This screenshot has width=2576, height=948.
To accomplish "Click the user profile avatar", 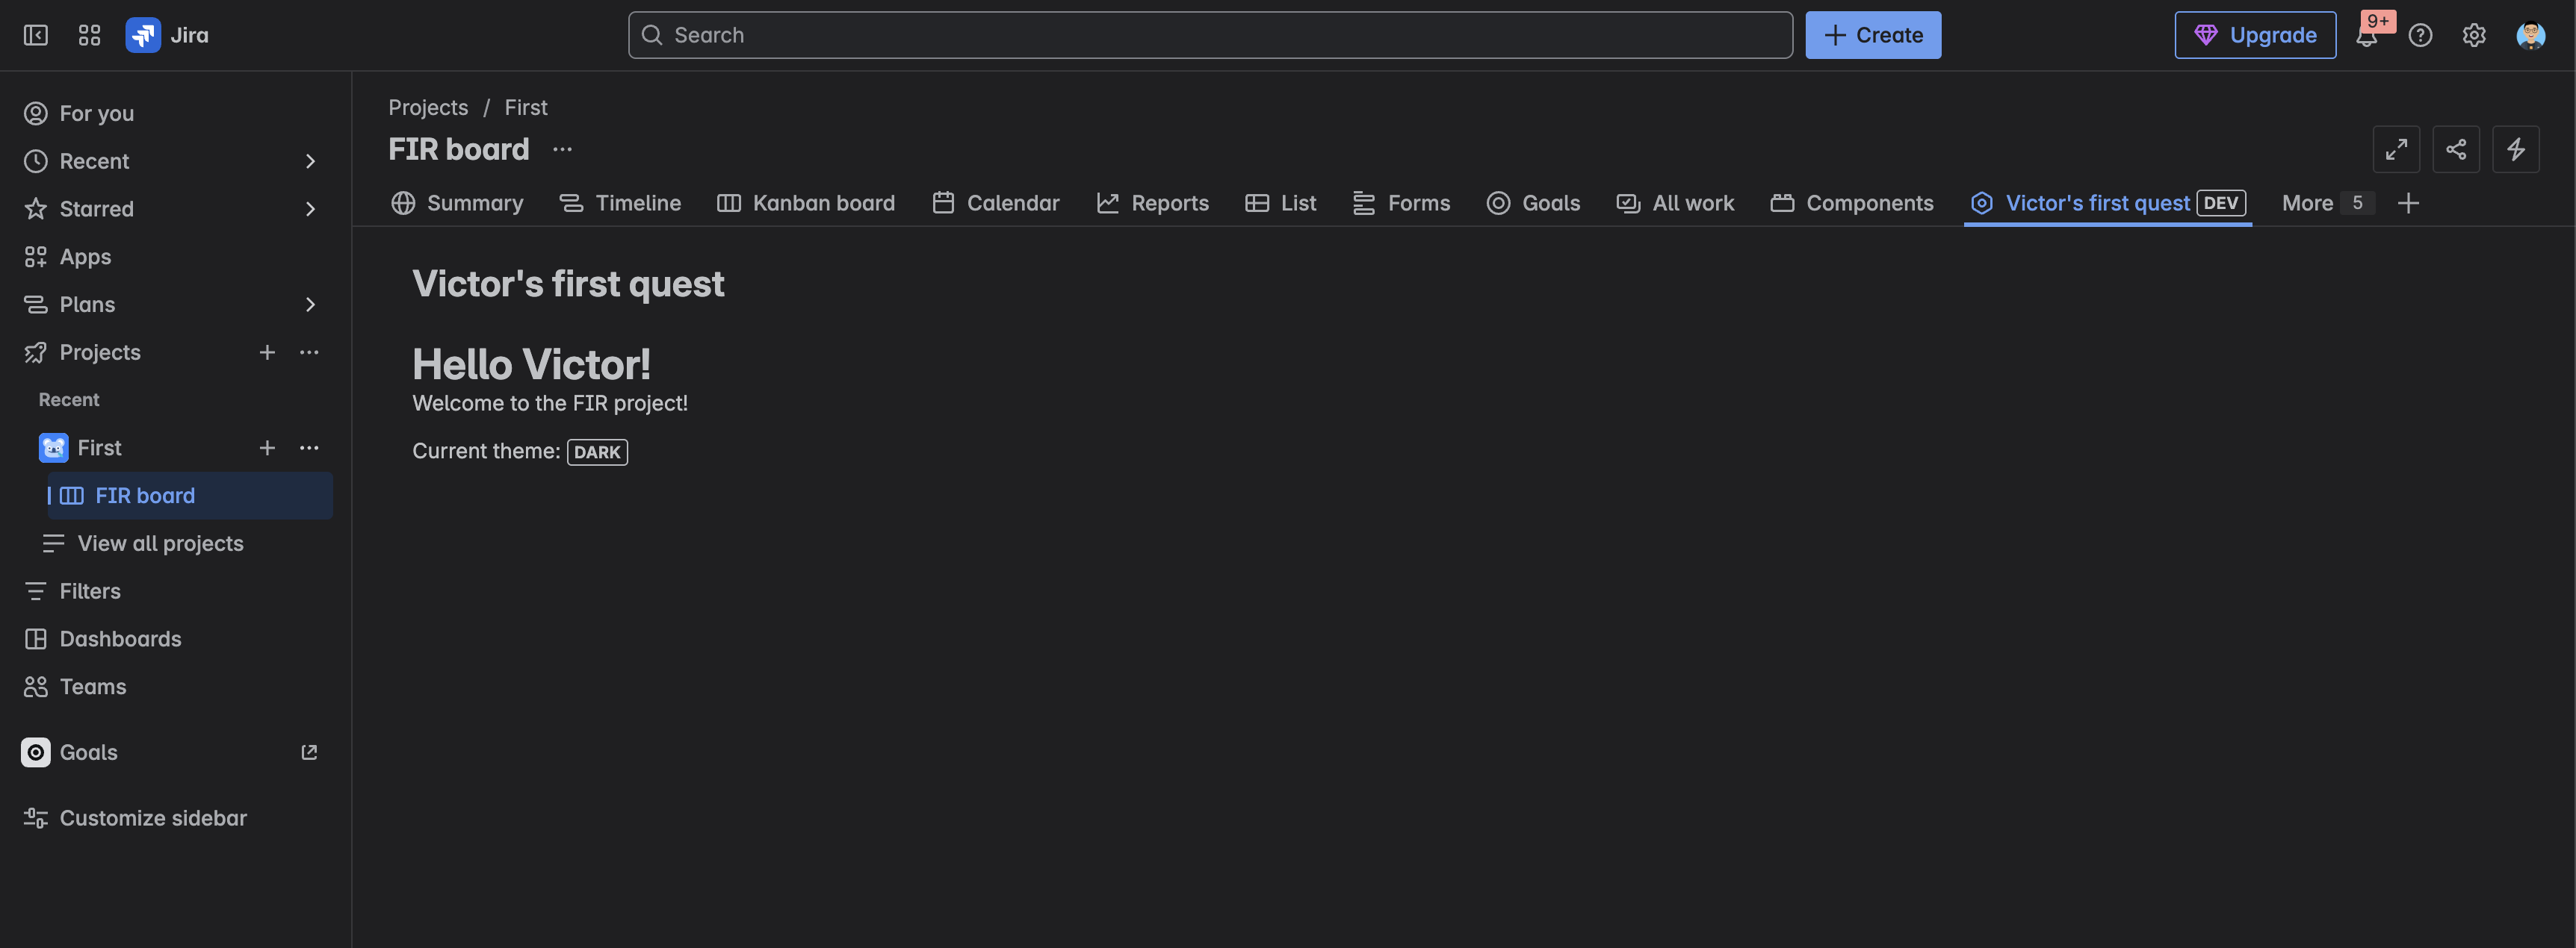I will 2530,35.
